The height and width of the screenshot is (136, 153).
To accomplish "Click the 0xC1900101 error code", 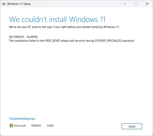I will click(x=17, y=37).
